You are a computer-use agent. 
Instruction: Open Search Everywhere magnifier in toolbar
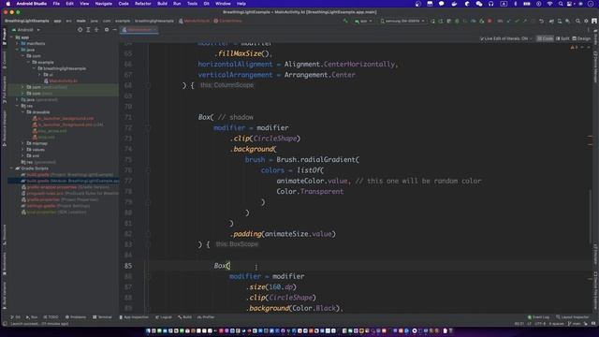click(577, 21)
